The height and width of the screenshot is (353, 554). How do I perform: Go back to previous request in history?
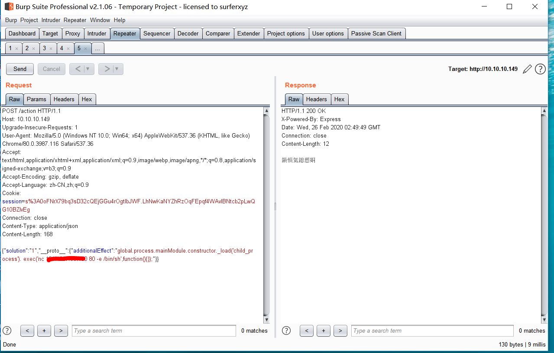(78, 69)
